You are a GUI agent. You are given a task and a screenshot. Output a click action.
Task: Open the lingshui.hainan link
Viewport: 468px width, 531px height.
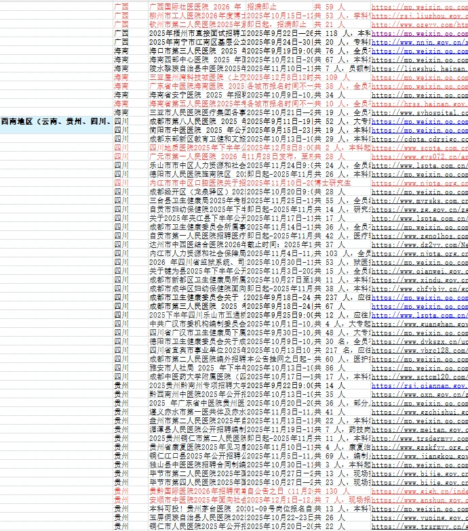coord(419,68)
